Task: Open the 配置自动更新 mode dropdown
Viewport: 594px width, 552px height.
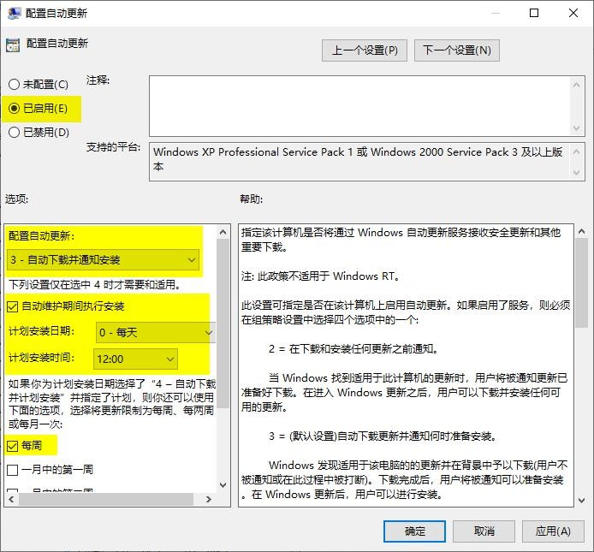Action: click(x=104, y=259)
